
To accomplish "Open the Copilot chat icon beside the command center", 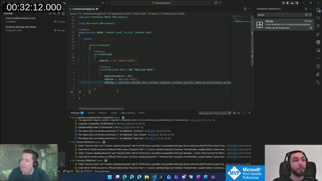I will 216,3.
